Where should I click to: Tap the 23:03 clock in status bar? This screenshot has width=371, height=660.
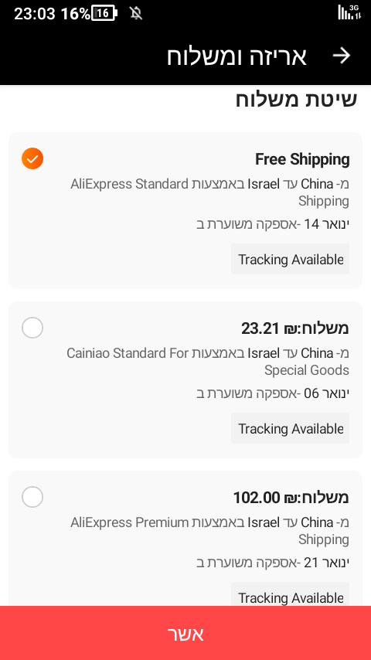pyautogui.click(x=35, y=15)
